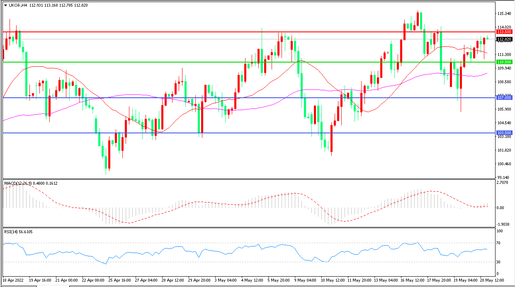Click the MACD 0.00 scale label

501,208
